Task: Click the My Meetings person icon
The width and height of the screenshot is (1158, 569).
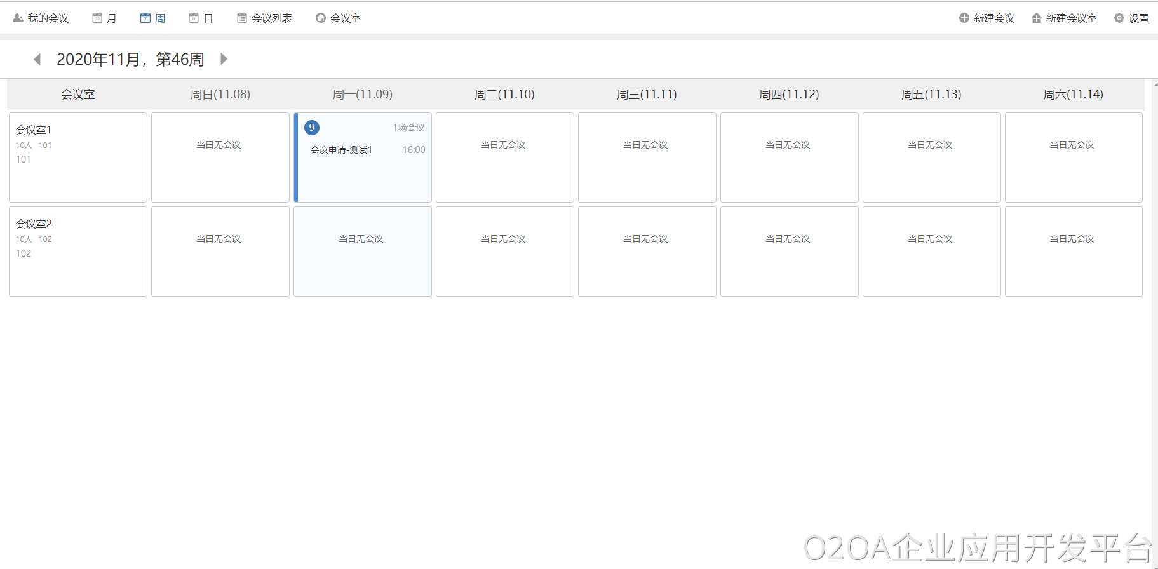Action: [x=18, y=18]
